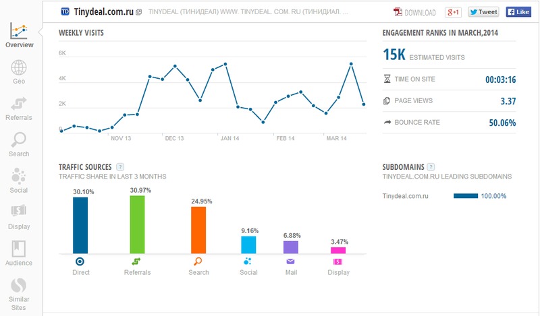
Task: Click the JAN 14 axis label
Action: point(230,138)
